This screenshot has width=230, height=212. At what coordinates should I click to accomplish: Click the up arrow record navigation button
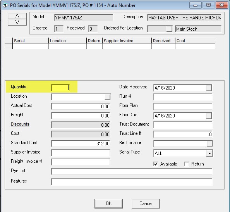coord(17,16)
